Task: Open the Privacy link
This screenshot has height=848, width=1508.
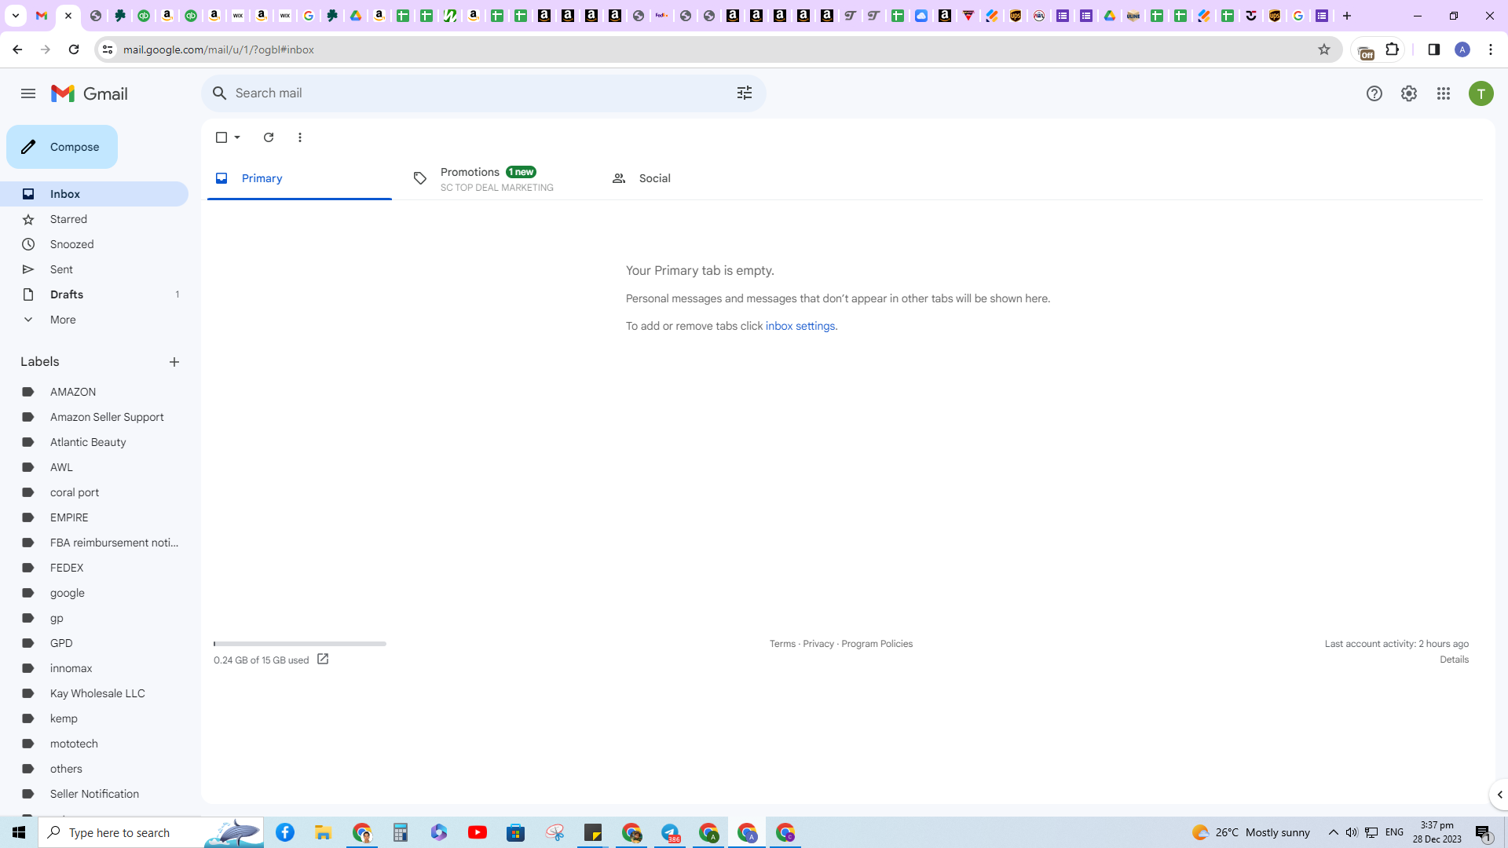Action: 818,644
